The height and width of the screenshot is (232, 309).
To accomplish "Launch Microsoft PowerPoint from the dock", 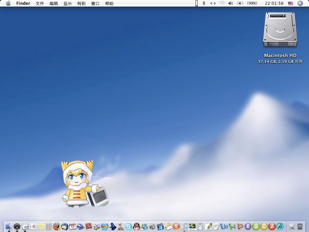I will point(240,227).
